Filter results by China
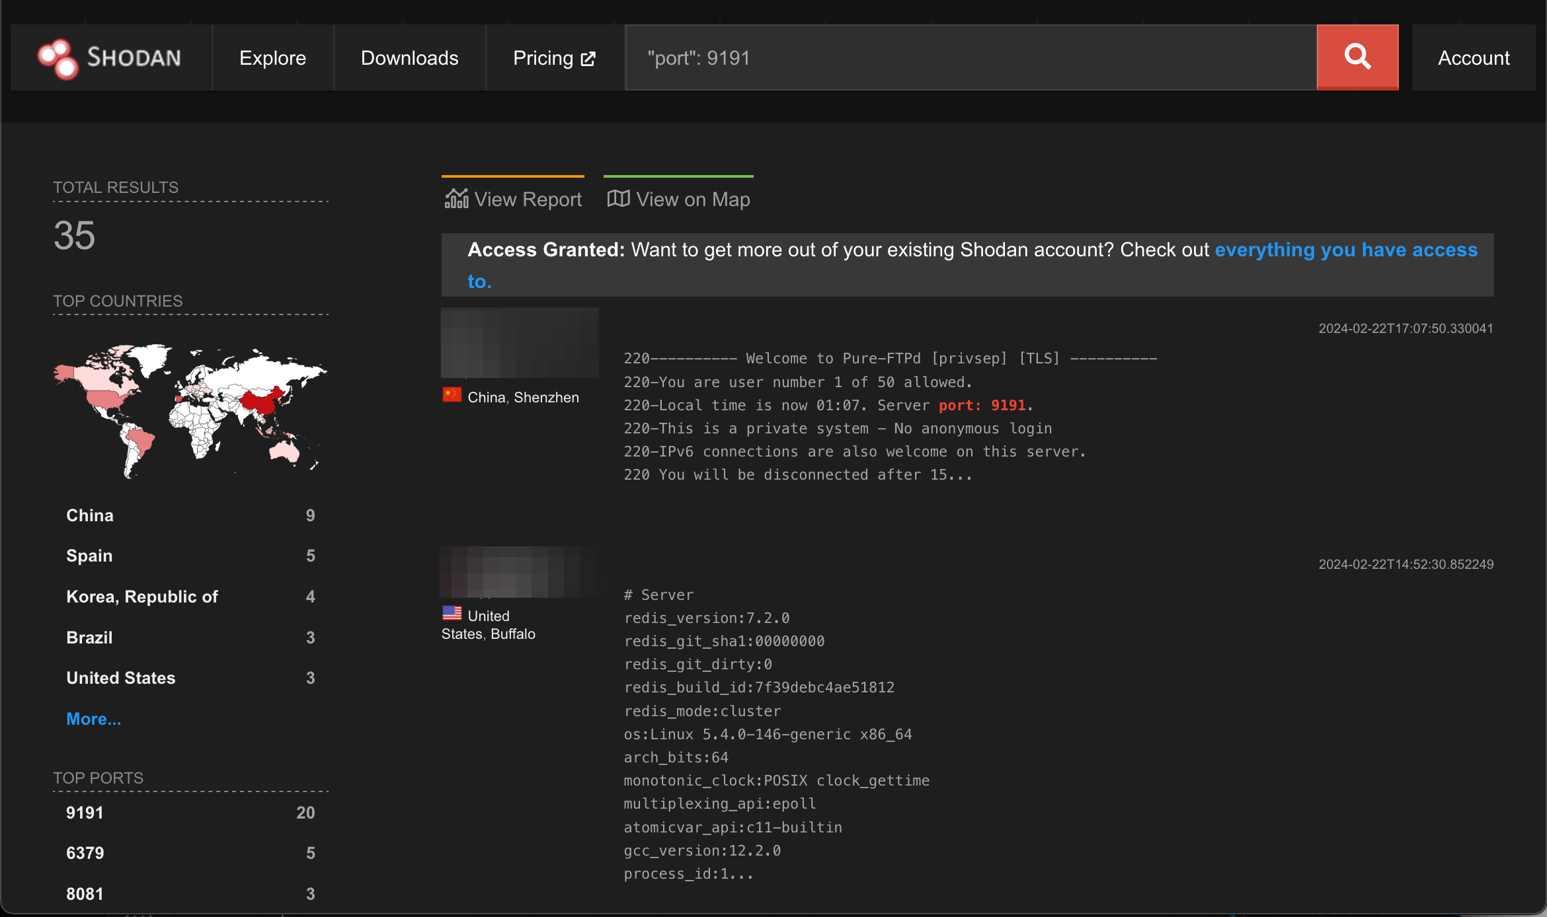 (90, 515)
